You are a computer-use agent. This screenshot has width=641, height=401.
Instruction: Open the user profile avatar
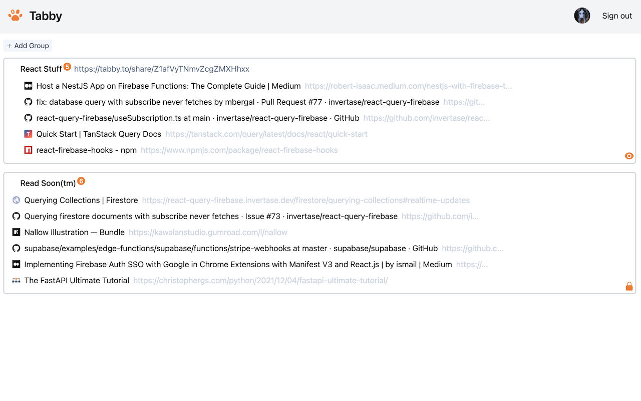coord(582,16)
